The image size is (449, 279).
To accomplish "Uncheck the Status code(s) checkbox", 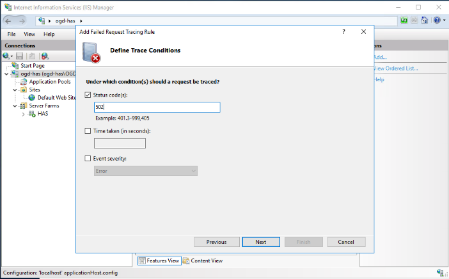I will (x=88, y=95).
